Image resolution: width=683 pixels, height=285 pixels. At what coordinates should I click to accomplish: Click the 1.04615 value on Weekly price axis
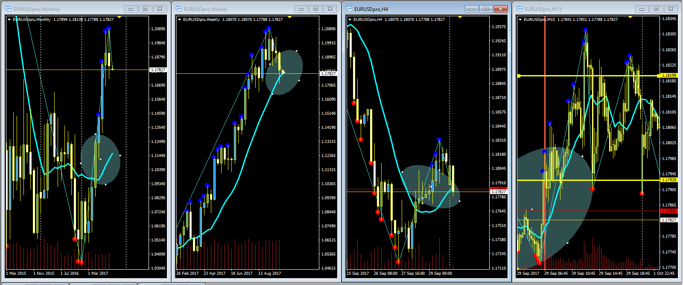pyautogui.click(x=328, y=268)
